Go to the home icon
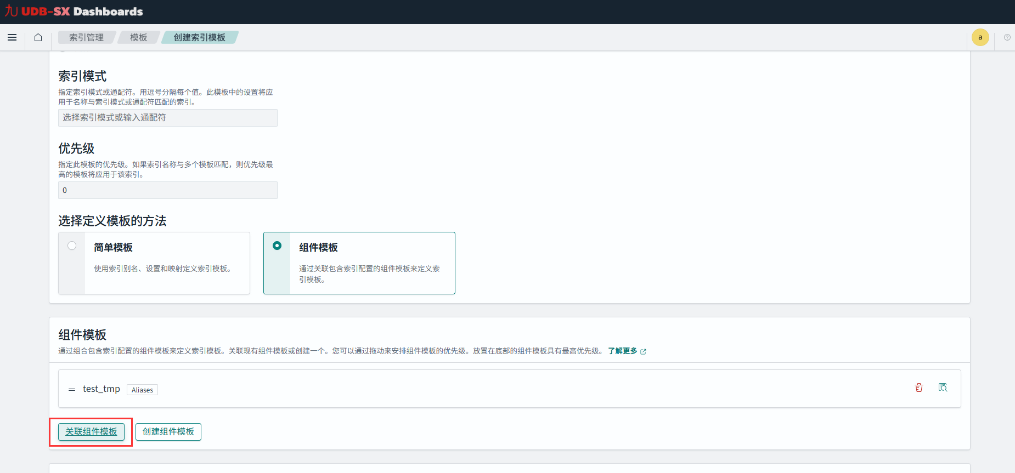This screenshot has width=1015, height=473. 38,37
